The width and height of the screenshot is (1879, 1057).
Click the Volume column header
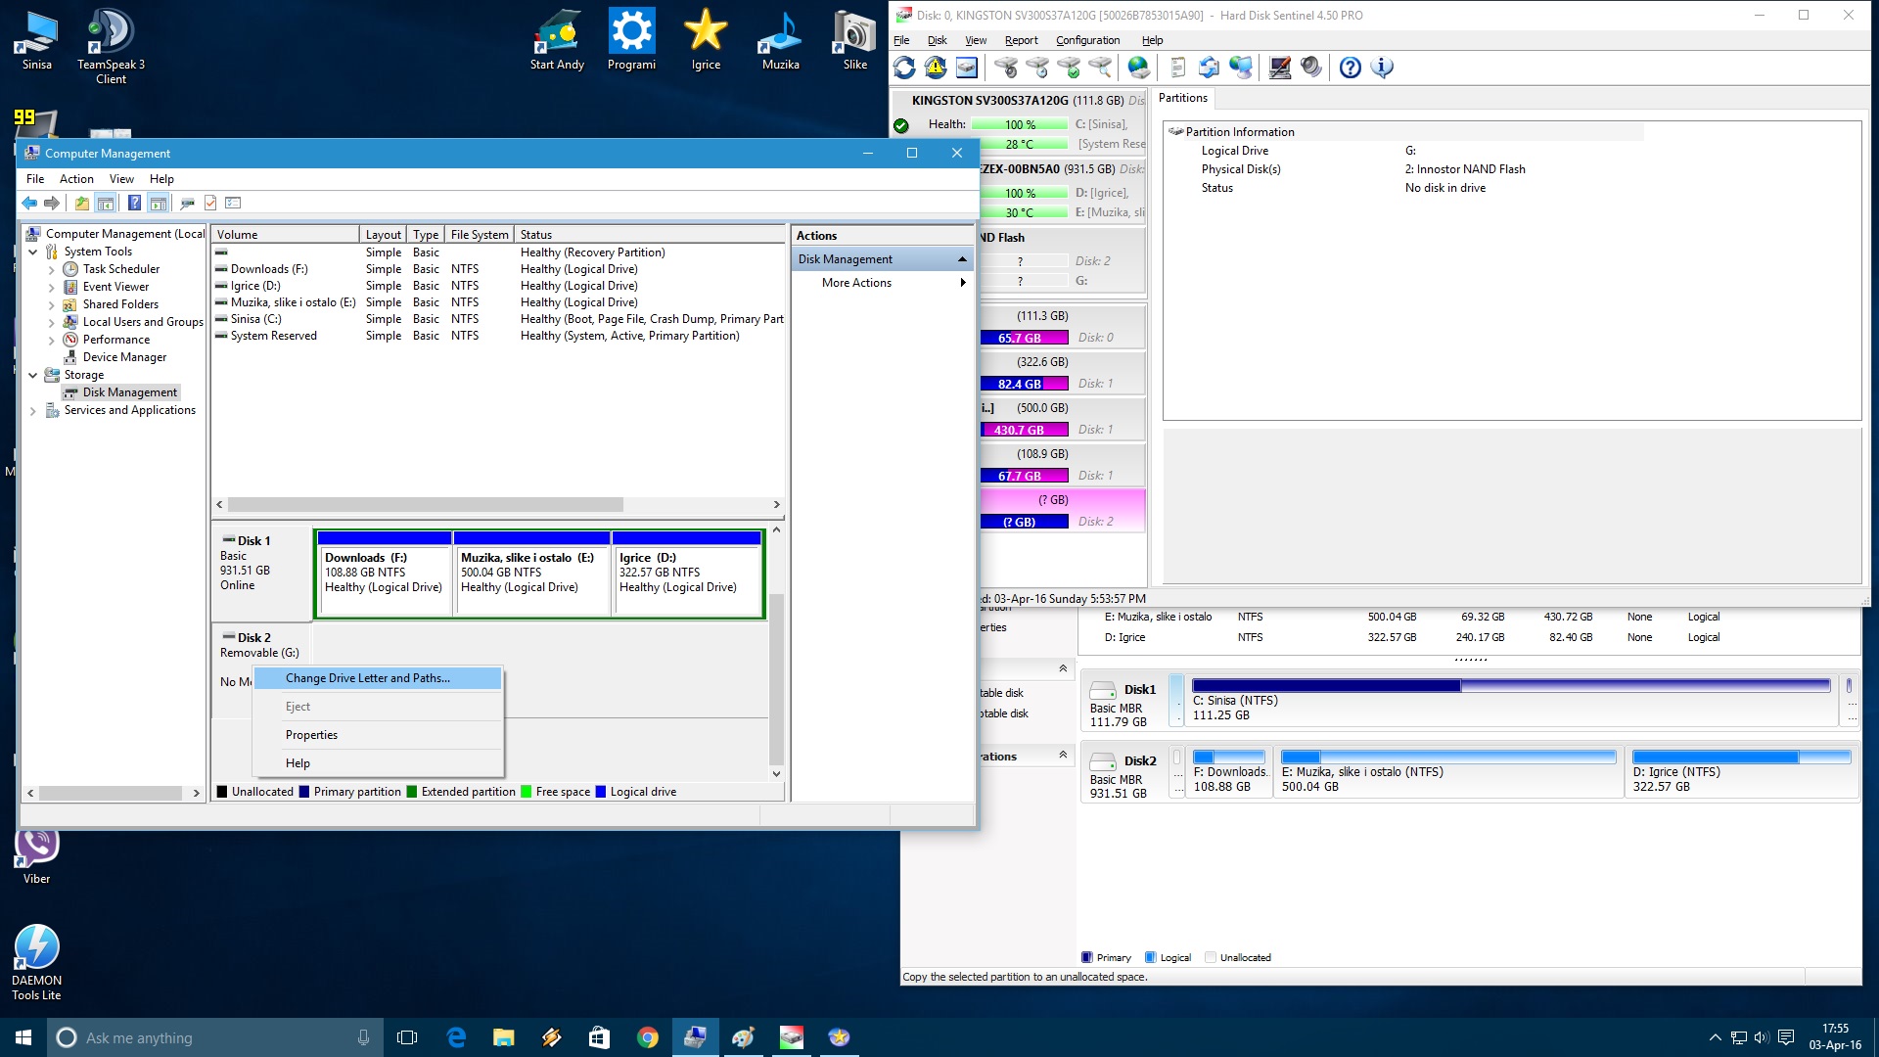coord(285,235)
